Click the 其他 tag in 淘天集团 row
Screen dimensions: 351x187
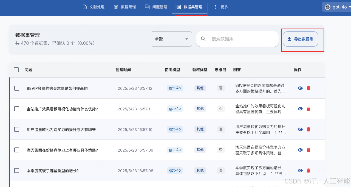click(200, 150)
